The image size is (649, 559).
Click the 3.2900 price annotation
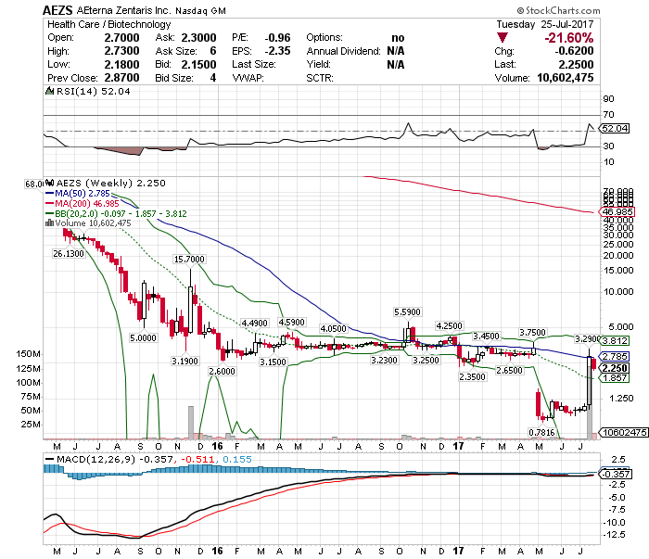point(587,339)
